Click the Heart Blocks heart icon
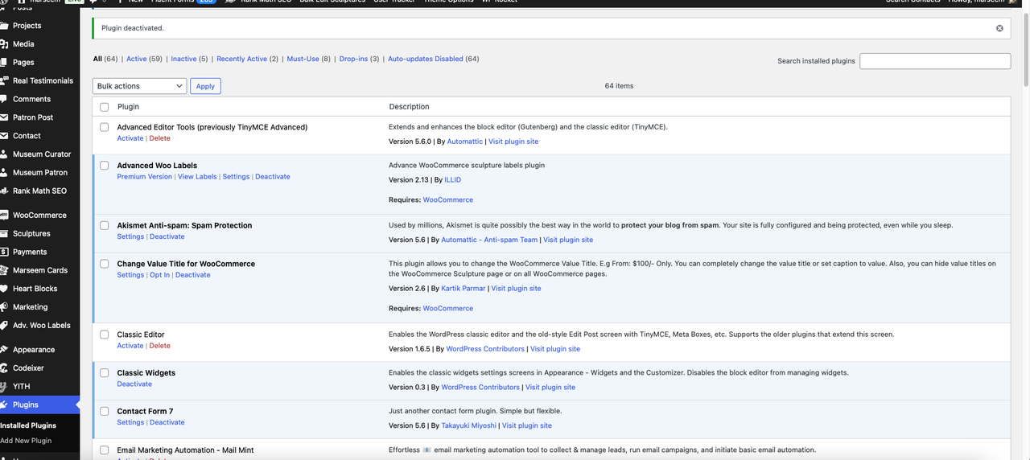1030x460 pixels. [x=5, y=289]
